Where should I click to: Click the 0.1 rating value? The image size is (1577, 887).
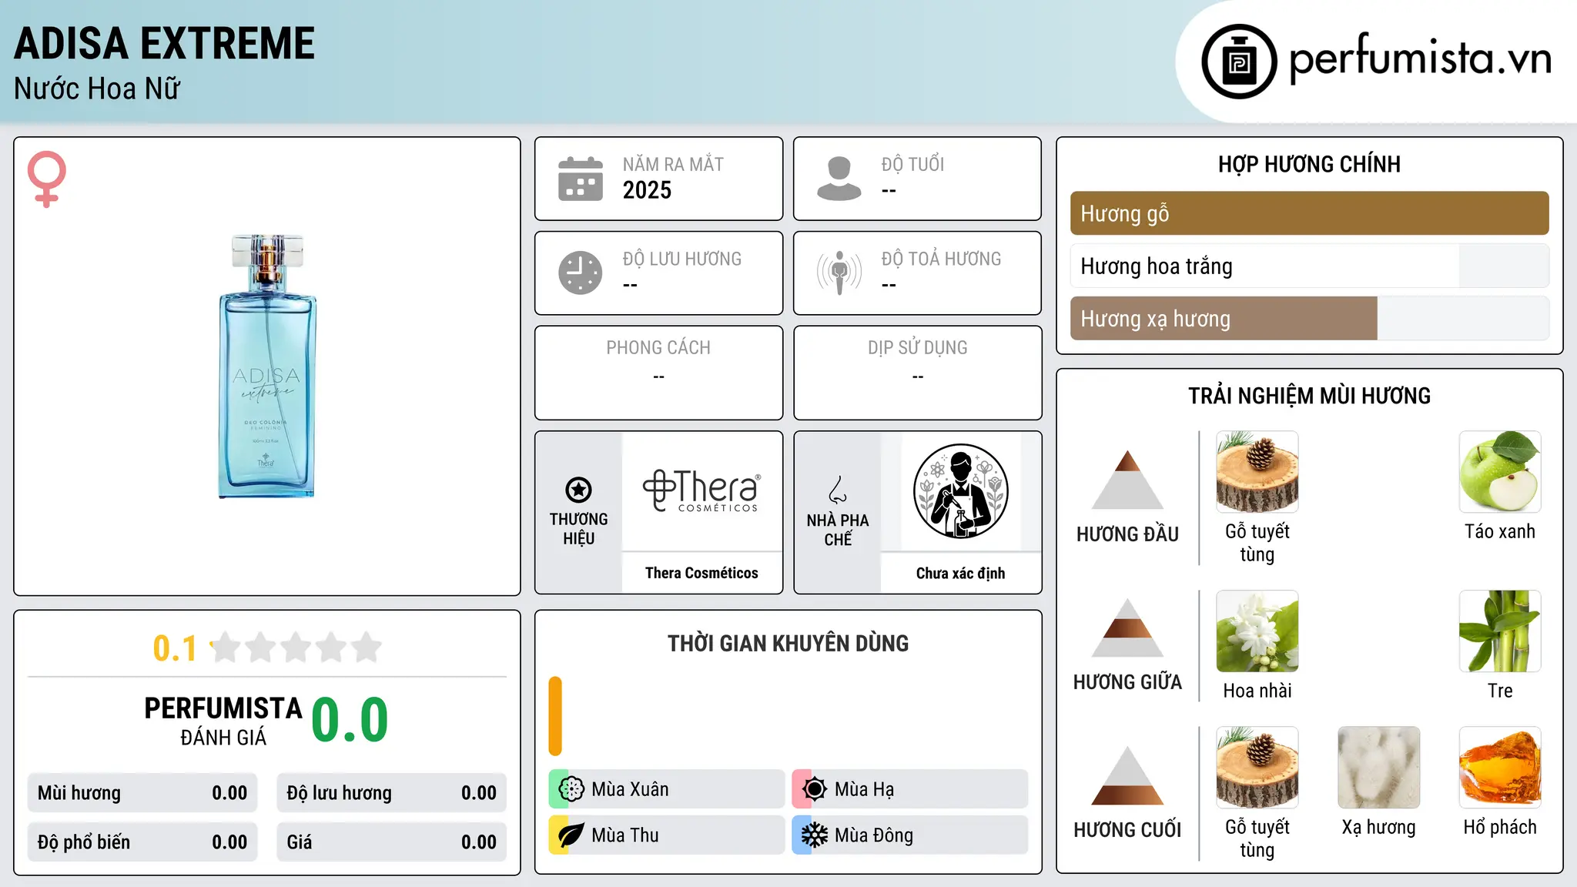point(175,648)
